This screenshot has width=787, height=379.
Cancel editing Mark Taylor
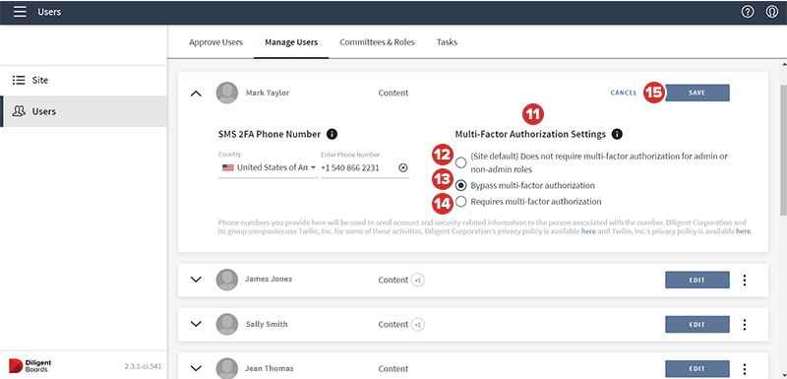tap(624, 93)
